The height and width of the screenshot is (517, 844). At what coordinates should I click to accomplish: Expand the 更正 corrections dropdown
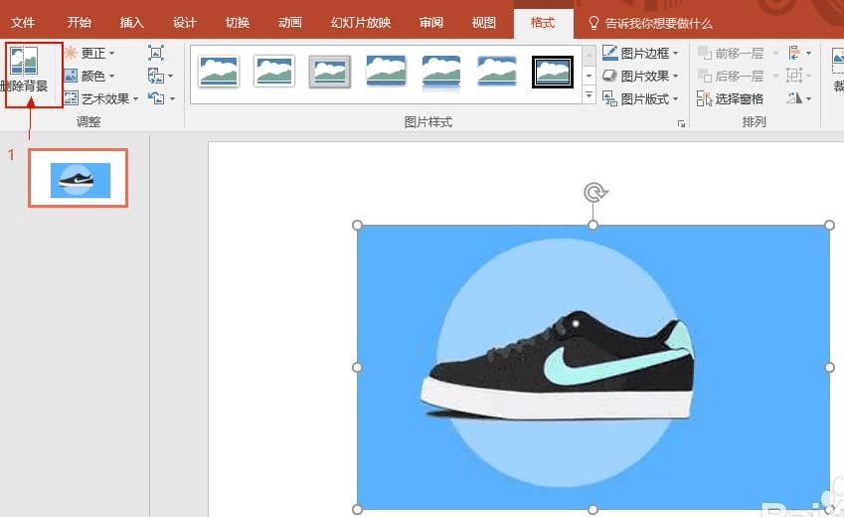pos(89,53)
